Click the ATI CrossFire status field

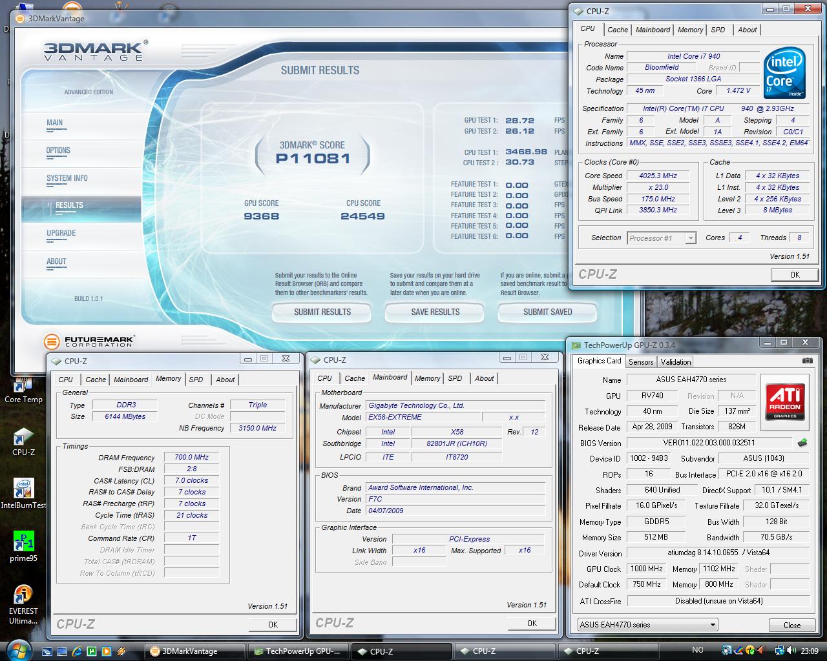[x=718, y=600]
